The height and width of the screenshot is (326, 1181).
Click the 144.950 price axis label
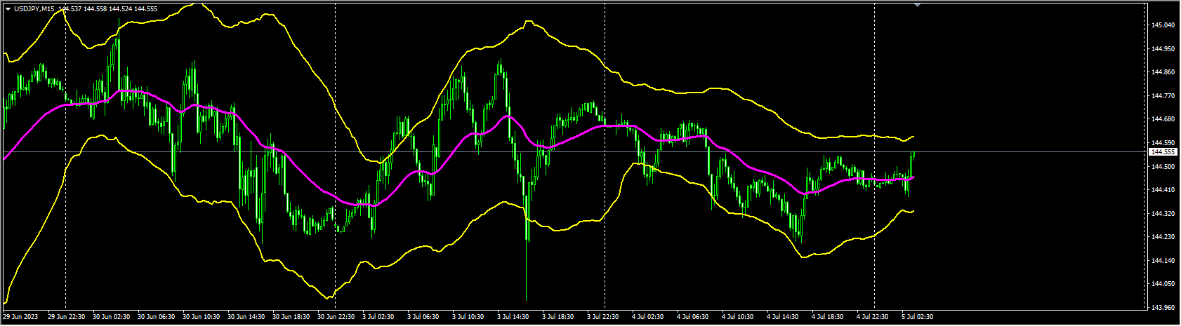pyautogui.click(x=1163, y=49)
